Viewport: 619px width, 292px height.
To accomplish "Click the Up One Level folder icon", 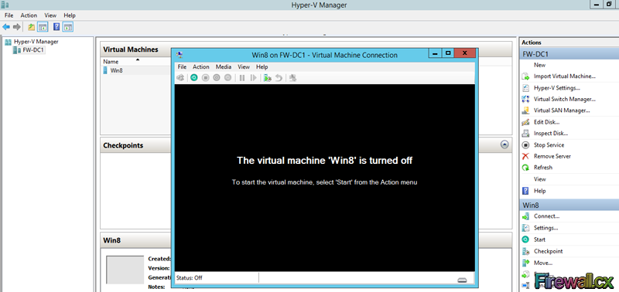I will tap(31, 27).
